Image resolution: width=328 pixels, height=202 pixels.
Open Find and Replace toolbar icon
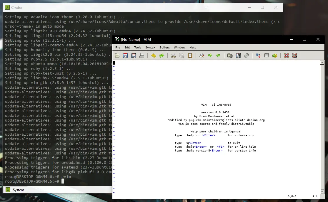pos(202,55)
